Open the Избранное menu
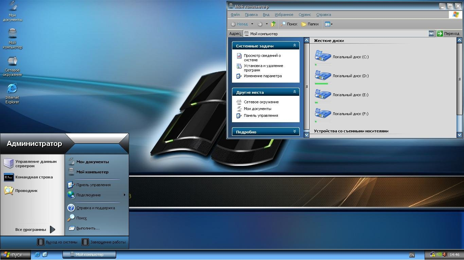Image resolution: width=464 pixels, height=260 pixels. (284, 15)
